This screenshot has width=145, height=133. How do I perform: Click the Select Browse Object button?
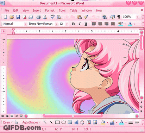141,107
